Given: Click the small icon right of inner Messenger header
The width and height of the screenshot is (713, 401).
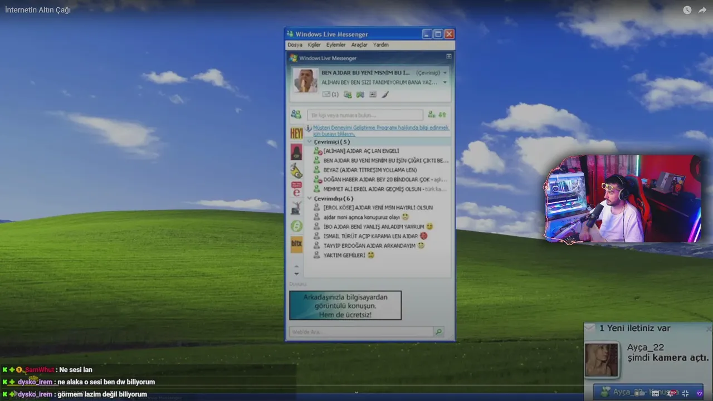Looking at the screenshot, I should (x=449, y=57).
